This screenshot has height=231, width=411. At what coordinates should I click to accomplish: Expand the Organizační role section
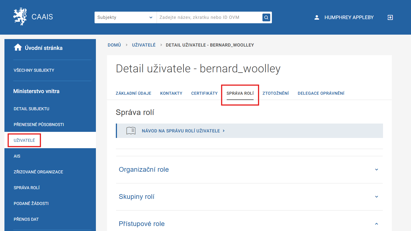[x=376, y=170]
